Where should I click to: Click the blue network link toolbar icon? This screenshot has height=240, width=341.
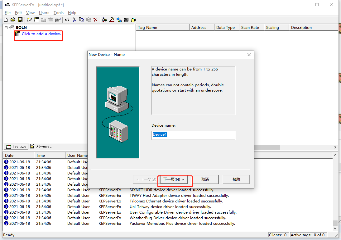coord(119,20)
